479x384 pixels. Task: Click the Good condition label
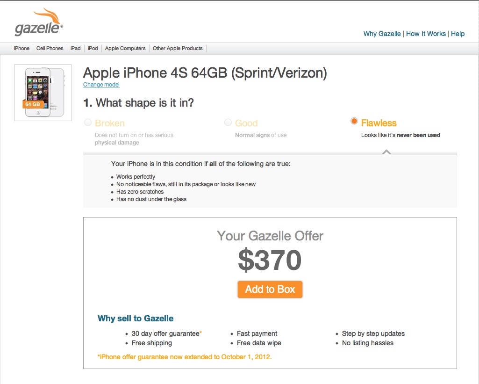[246, 123]
